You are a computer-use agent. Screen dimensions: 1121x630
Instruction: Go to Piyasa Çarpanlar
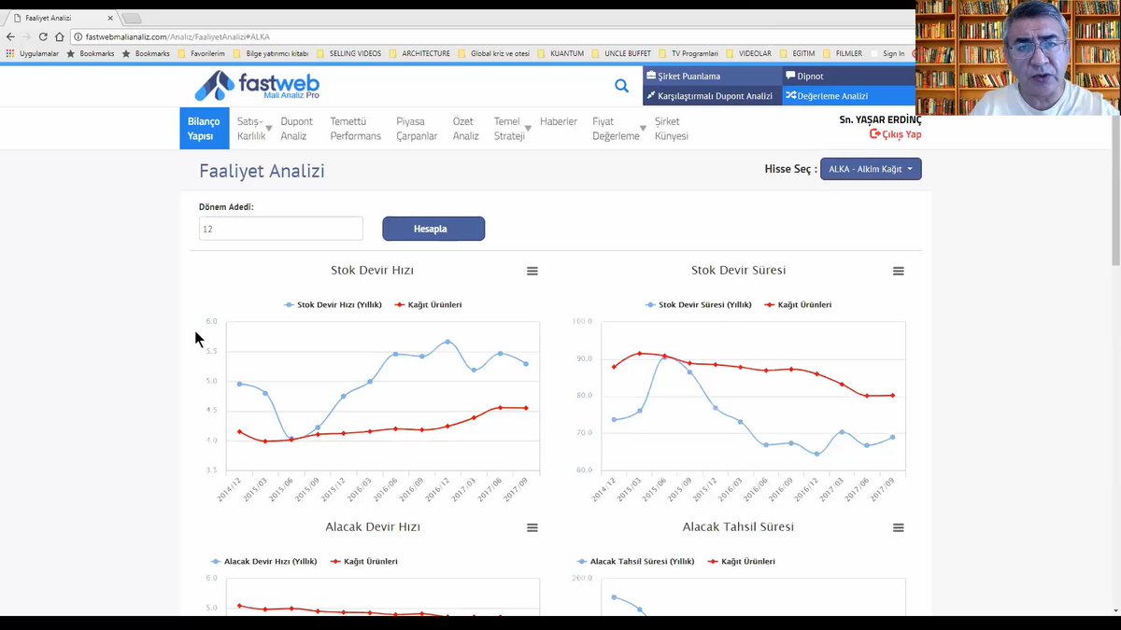click(417, 128)
